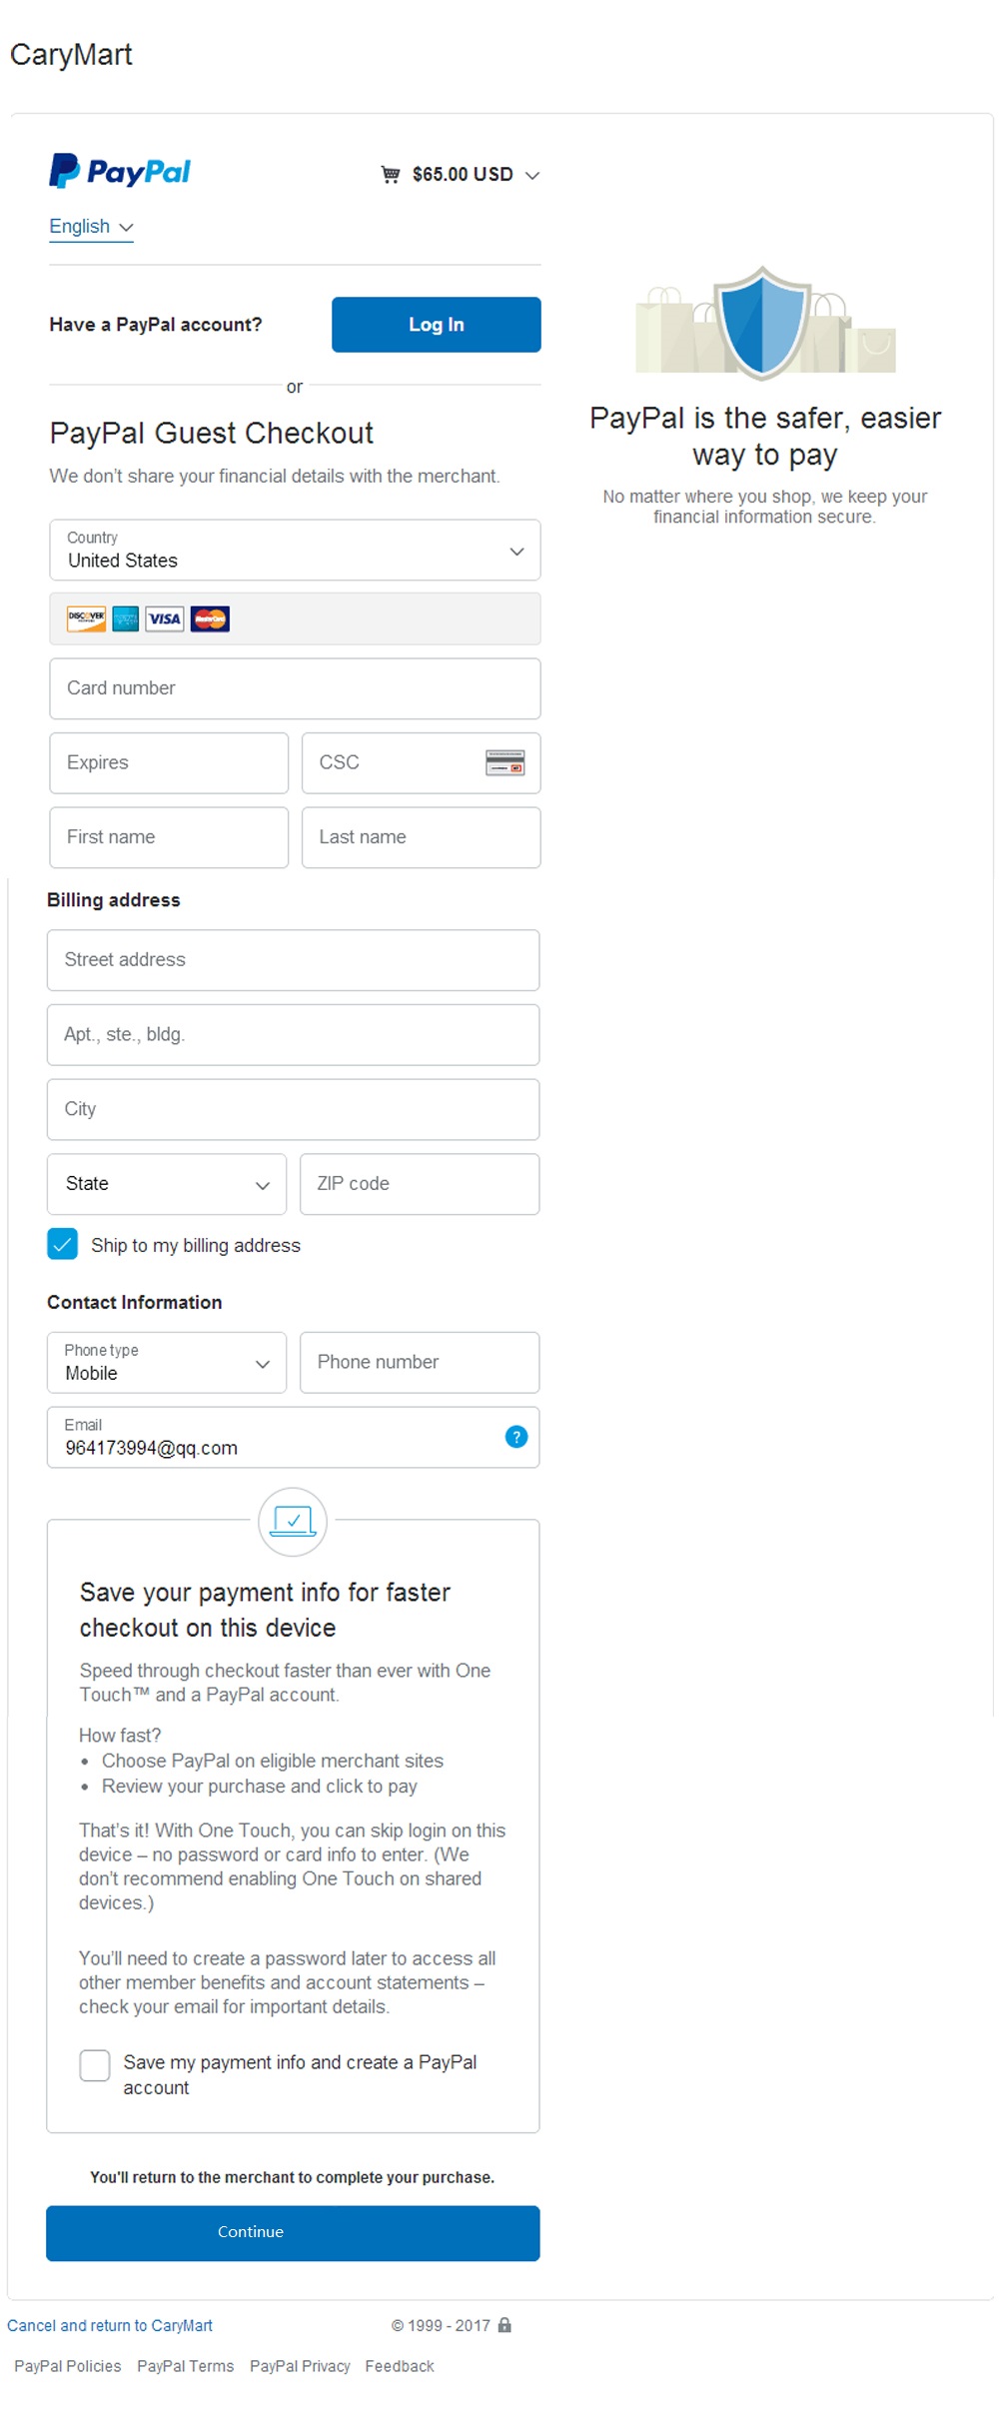The width and height of the screenshot is (999, 2426).
Task: Click the MasterCard icon
Action: pos(210,619)
